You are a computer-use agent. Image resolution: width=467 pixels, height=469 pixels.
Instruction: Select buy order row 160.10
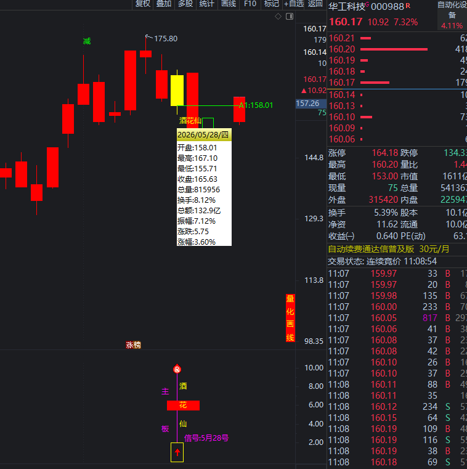[x=397, y=117]
